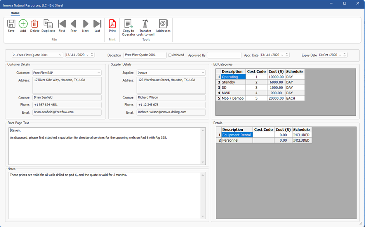Click the Approved By input field
The width and height of the screenshot is (365, 227).
(224, 55)
